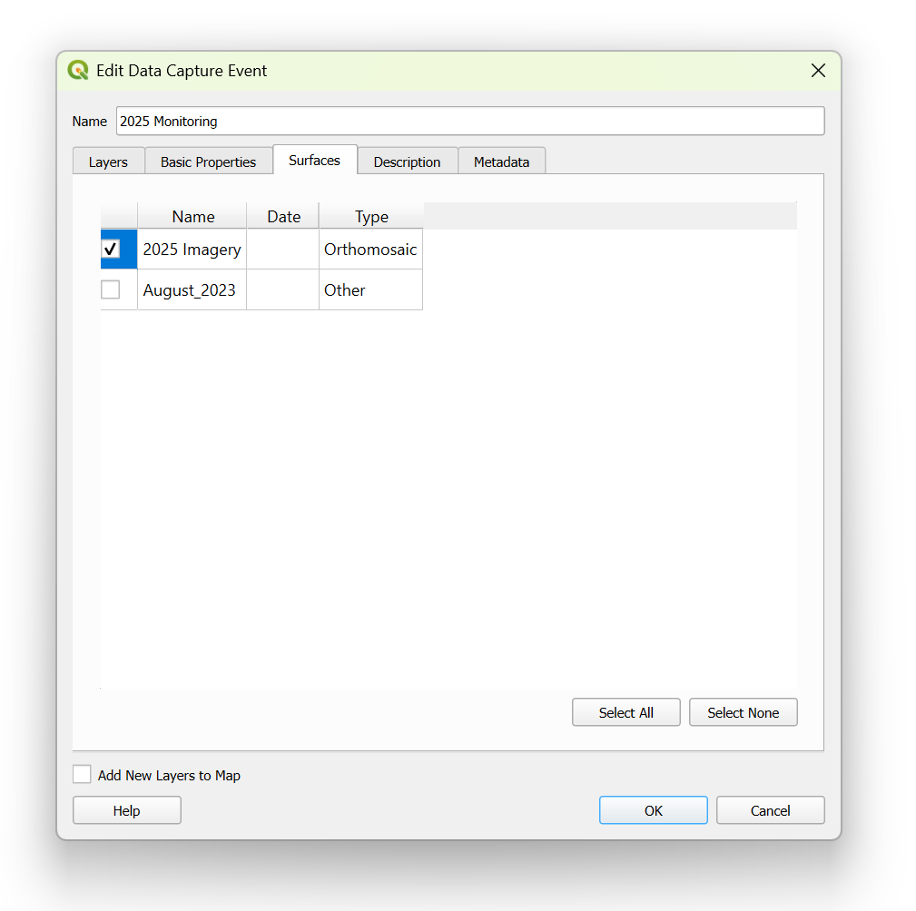Open Help for this dialog

(126, 810)
